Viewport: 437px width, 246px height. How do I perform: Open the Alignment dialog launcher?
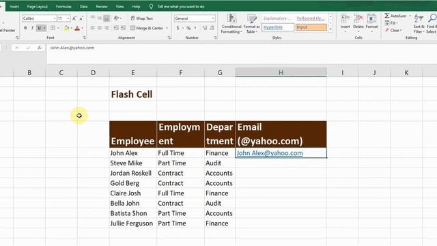169,38
